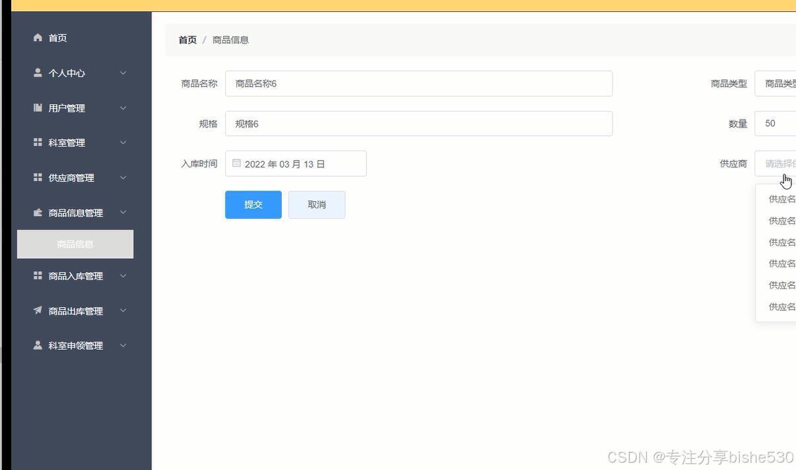Click the 商品信息 breadcrumb text

[230, 40]
